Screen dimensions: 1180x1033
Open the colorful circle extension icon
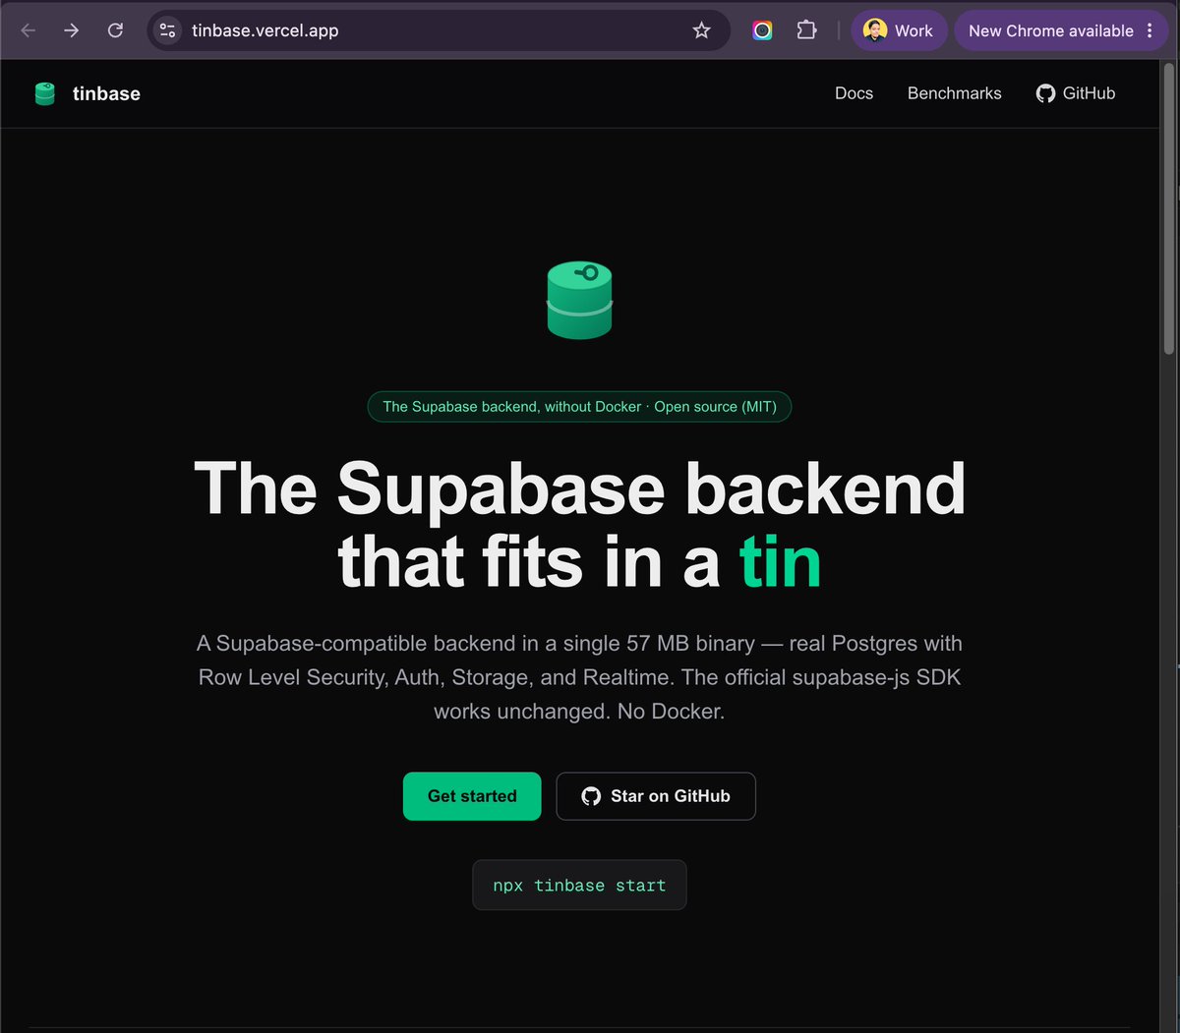tap(762, 30)
